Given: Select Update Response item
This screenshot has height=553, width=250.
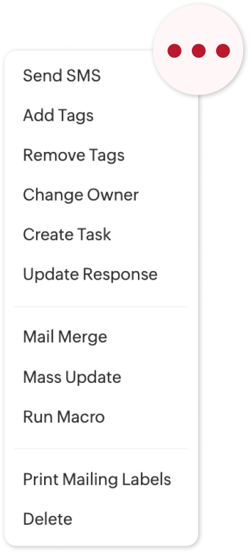Looking at the screenshot, I should 90,275.
